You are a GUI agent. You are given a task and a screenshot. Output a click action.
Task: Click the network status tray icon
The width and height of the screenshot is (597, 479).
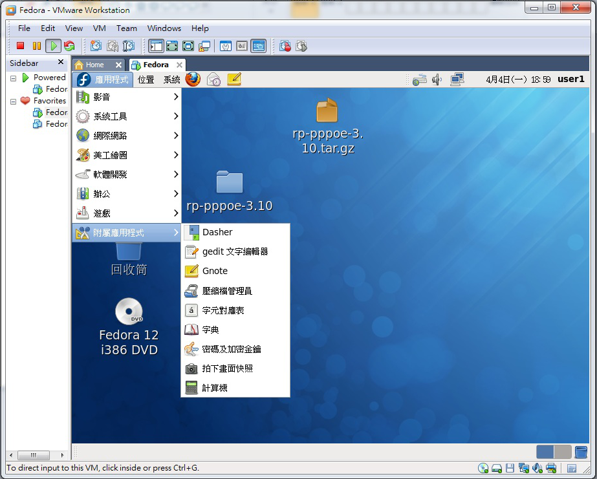(419, 80)
